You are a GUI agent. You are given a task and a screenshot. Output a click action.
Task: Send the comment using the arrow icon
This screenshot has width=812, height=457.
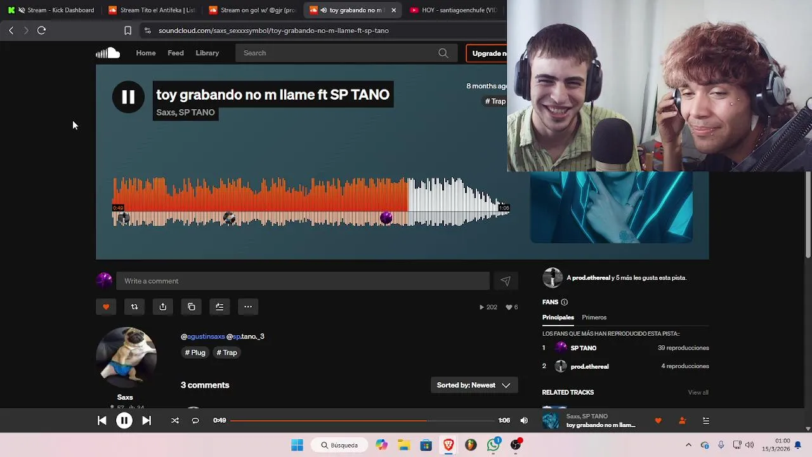click(x=506, y=281)
